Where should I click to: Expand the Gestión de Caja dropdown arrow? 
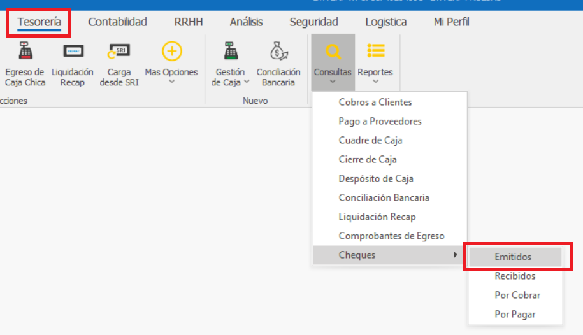point(247,83)
